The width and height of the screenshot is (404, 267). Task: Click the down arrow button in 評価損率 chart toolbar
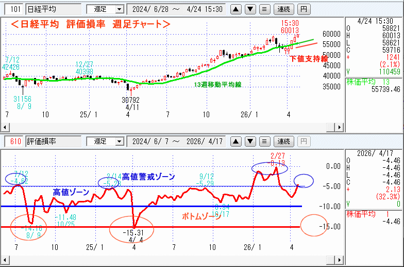point(250,142)
